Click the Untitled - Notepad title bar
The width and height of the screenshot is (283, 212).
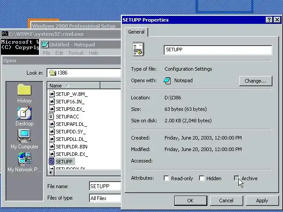tap(80, 45)
